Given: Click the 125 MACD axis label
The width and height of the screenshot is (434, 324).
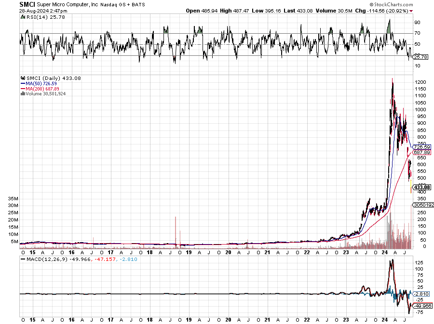Looking at the screenshot, I should click(x=419, y=262).
